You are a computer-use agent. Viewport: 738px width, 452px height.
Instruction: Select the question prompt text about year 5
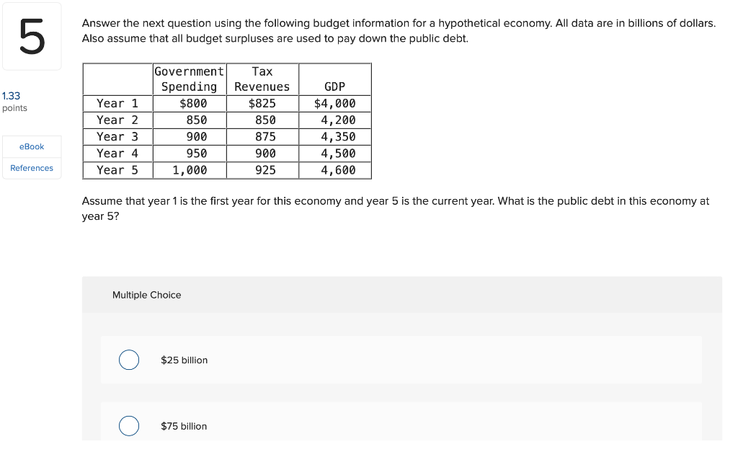pyautogui.click(x=396, y=208)
